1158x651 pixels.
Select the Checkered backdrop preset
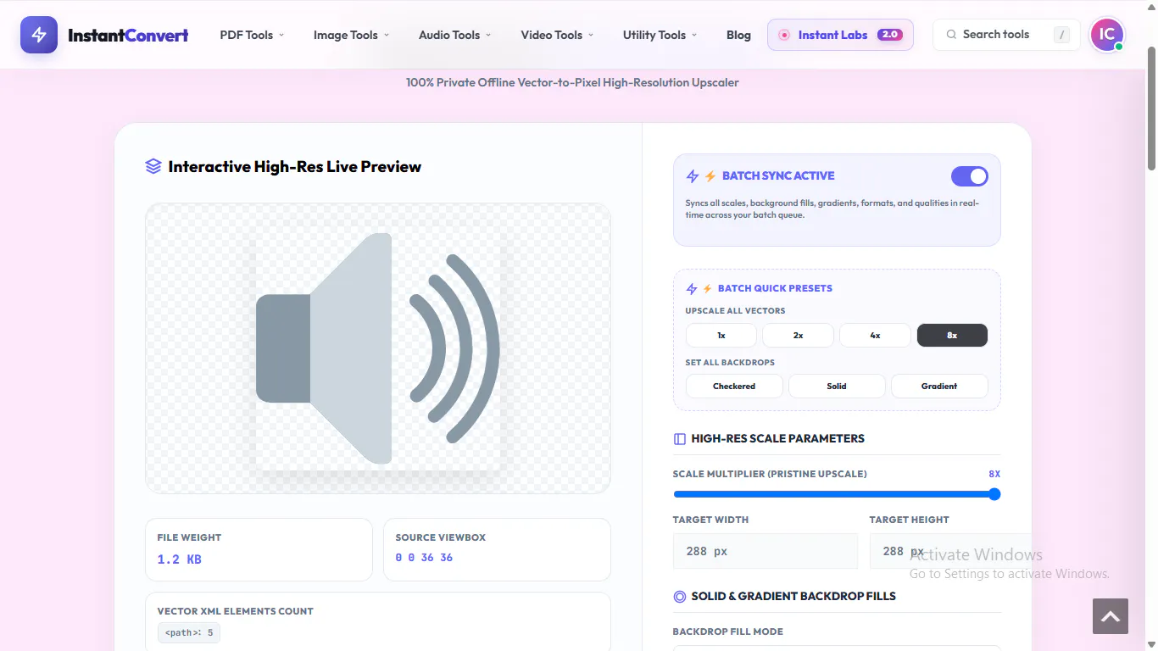click(x=734, y=386)
